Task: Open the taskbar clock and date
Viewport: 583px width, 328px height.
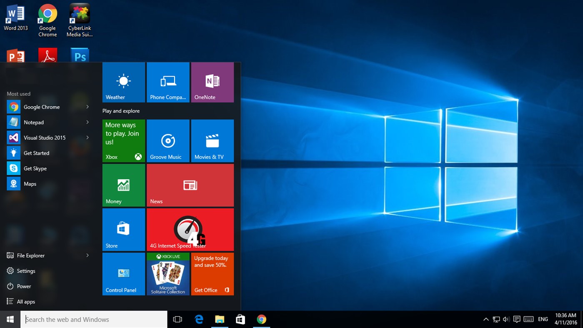Action: (566, 319)
